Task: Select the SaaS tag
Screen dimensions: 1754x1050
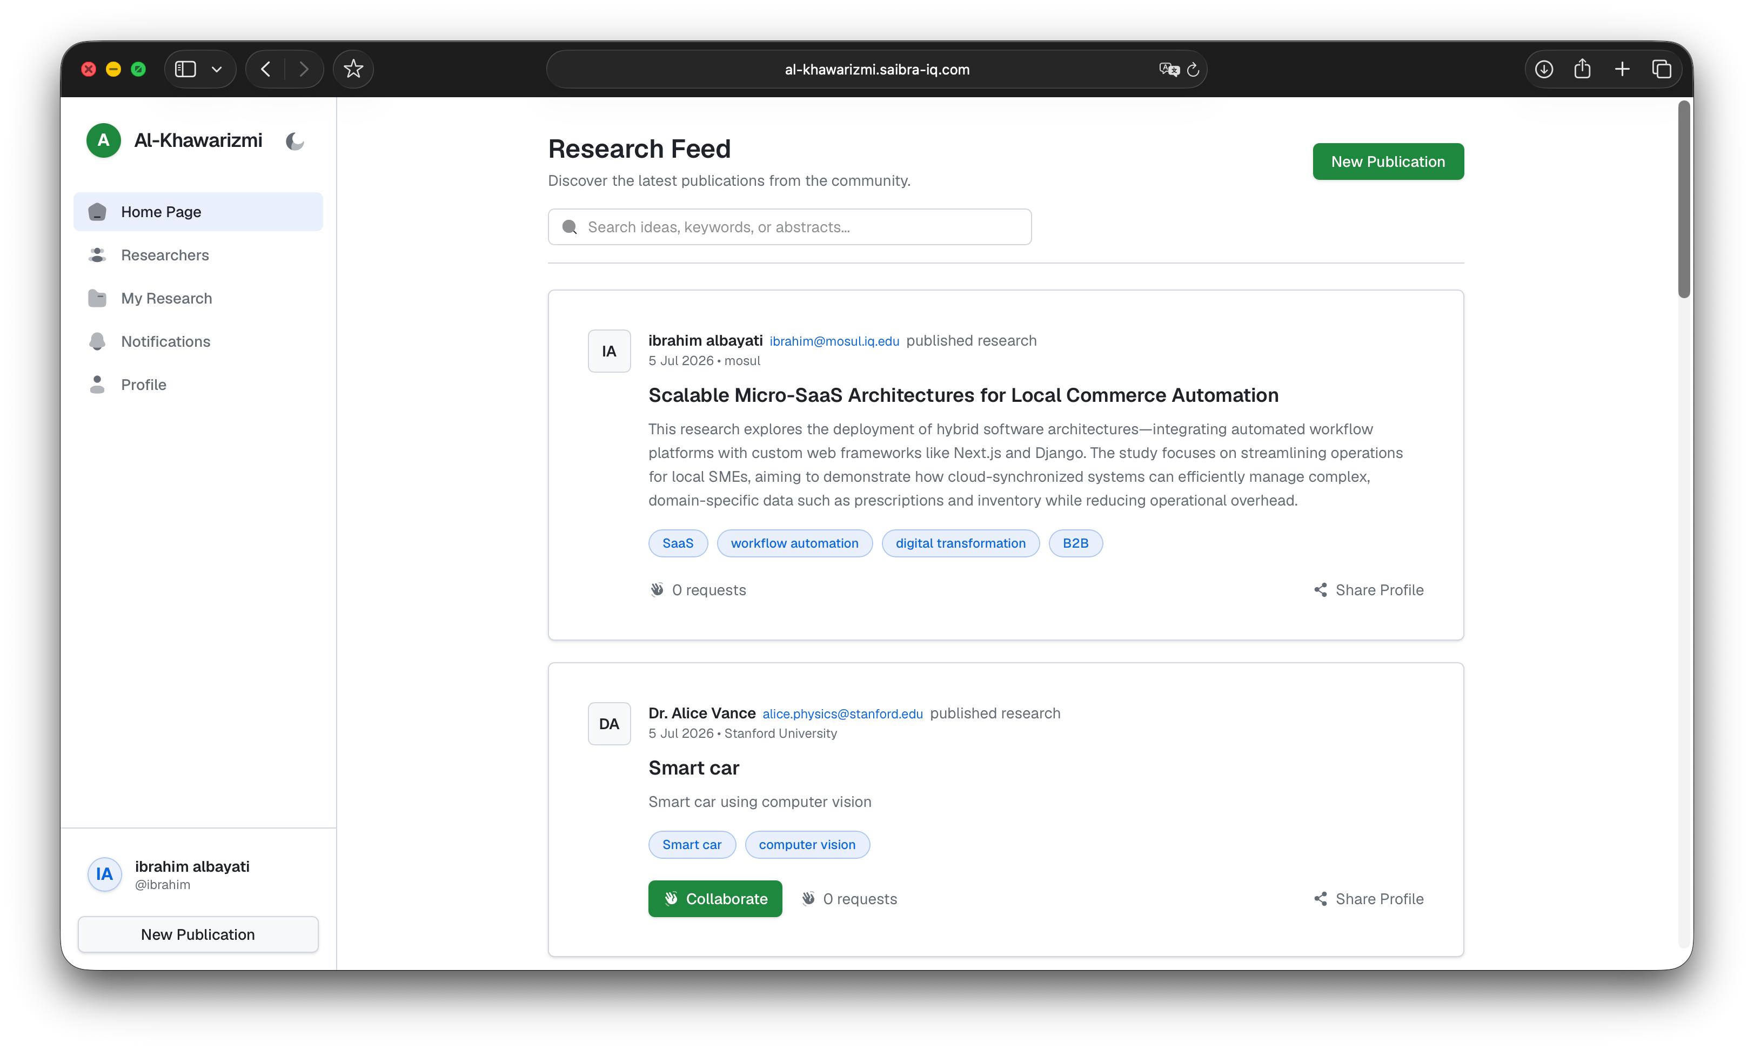Action: 678,543
